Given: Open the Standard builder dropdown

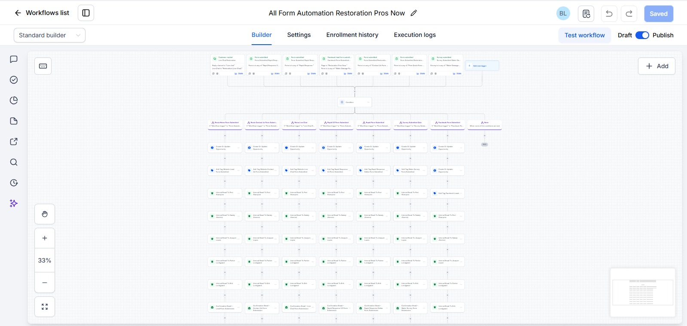Looking at the screenshot, I should click(x=49, y=35).
